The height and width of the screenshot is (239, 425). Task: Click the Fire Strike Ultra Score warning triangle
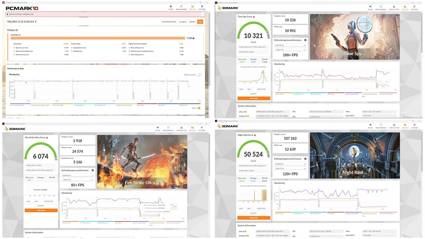point(47,137)
